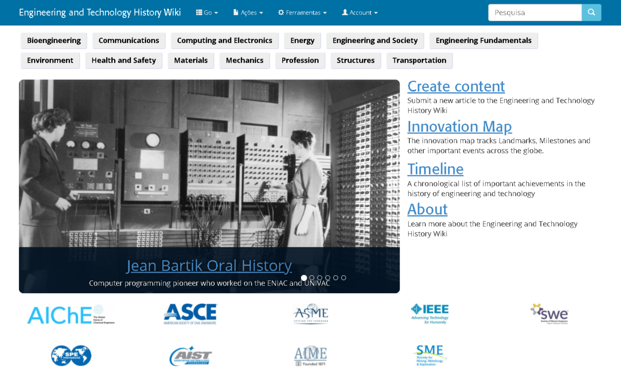Open the IEEE logo link
Viewport: 621px width, 378px height.
point(429,314)
